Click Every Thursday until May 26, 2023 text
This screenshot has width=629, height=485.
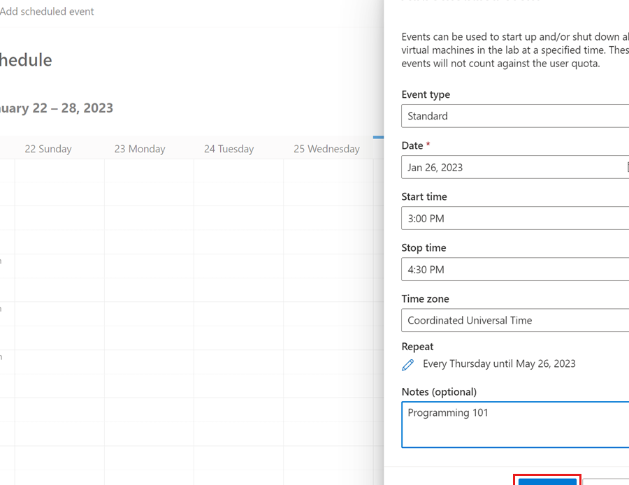[499, 363]
